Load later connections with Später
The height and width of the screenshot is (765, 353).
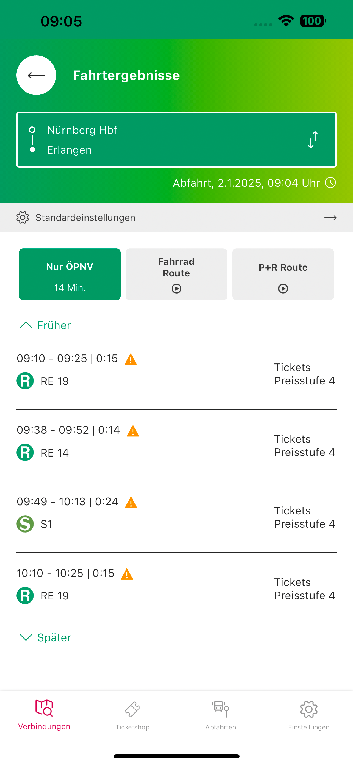(45, 637)
